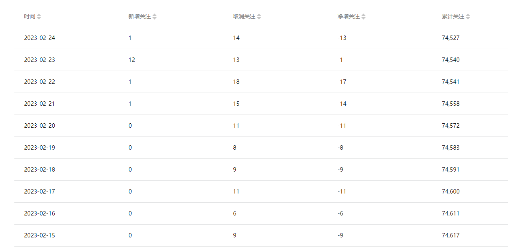Toggle sort icon beside 取消关注

(259, 17)
